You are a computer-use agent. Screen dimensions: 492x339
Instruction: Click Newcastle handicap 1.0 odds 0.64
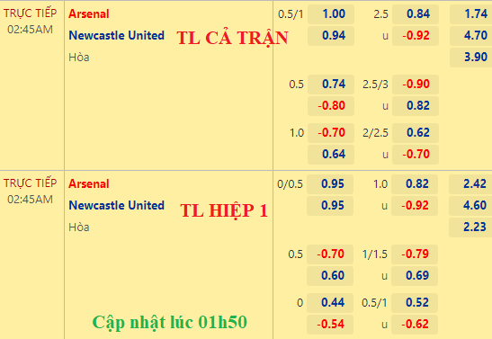point(331,155)
